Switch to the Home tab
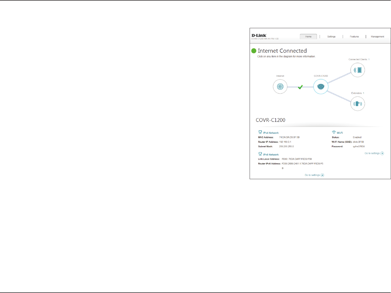Image resolution: width=391 pixels, height=293 pixels. tap(308, 37)
